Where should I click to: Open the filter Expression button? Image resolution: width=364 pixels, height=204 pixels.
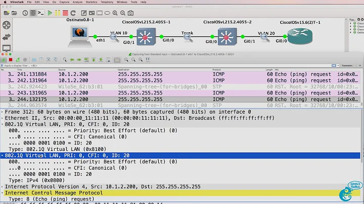pos(347,66)
